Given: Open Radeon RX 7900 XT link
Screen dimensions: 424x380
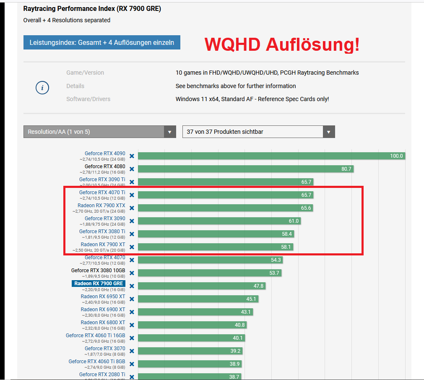Looking at the screenshot, I should [103, 244].
